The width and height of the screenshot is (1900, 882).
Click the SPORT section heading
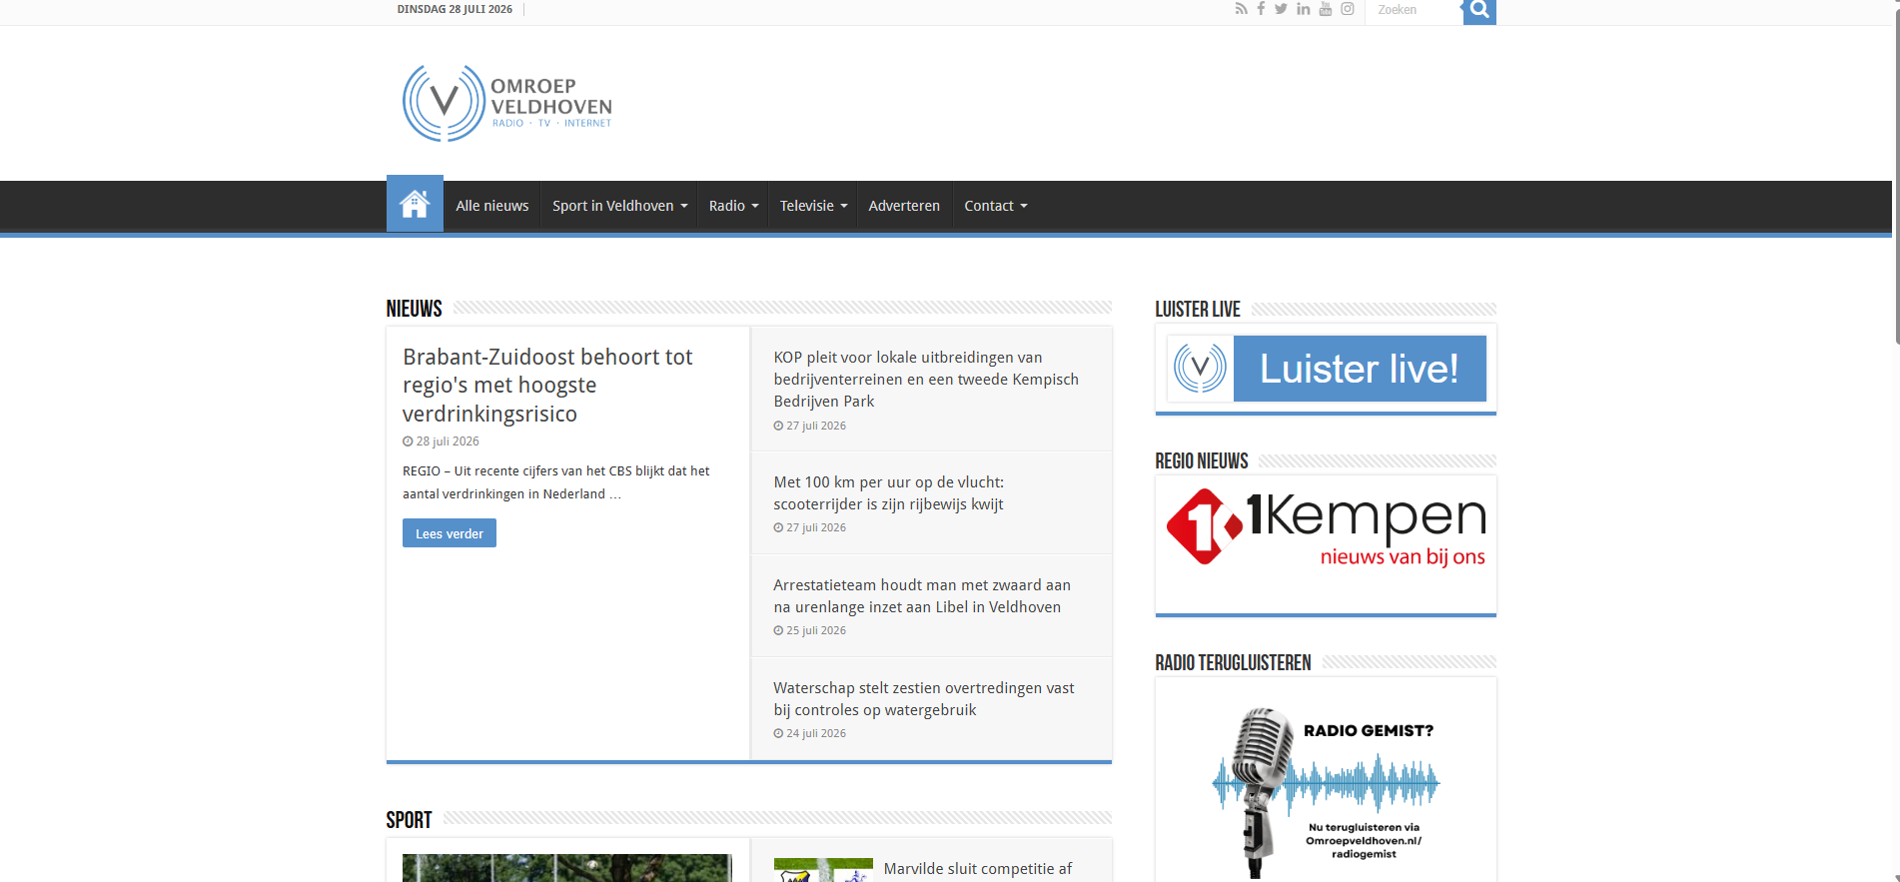(x=409, y=820)
